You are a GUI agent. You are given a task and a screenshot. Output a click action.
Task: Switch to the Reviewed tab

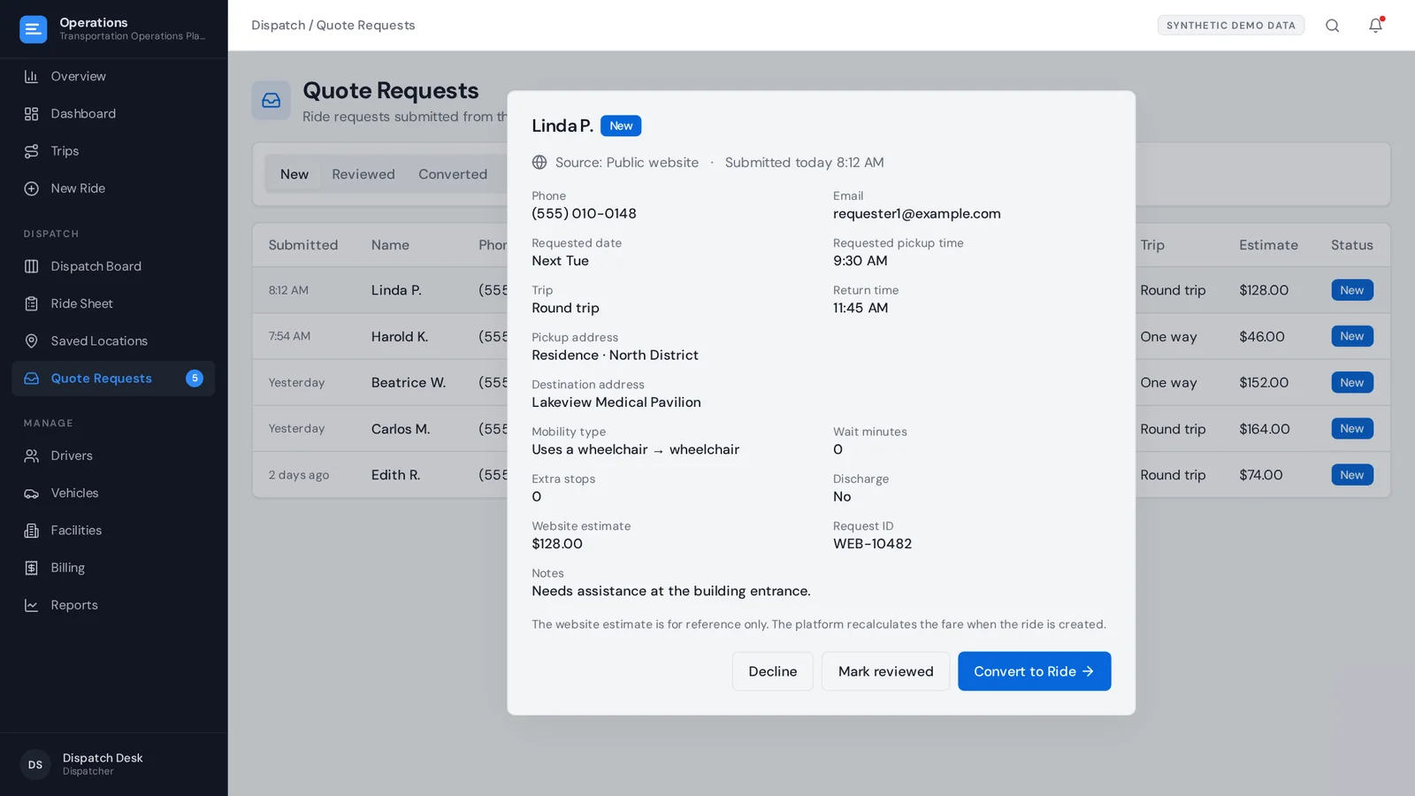[363, 174]
